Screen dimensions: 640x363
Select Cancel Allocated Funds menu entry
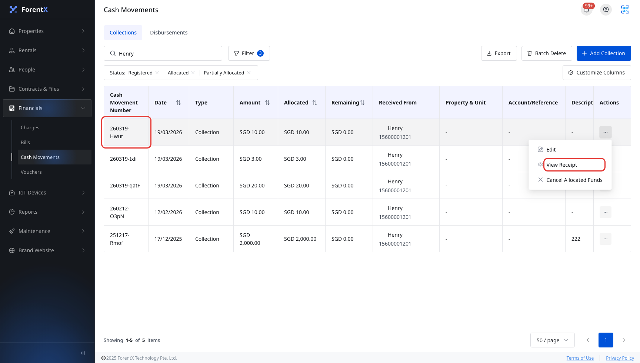[570, 180]
